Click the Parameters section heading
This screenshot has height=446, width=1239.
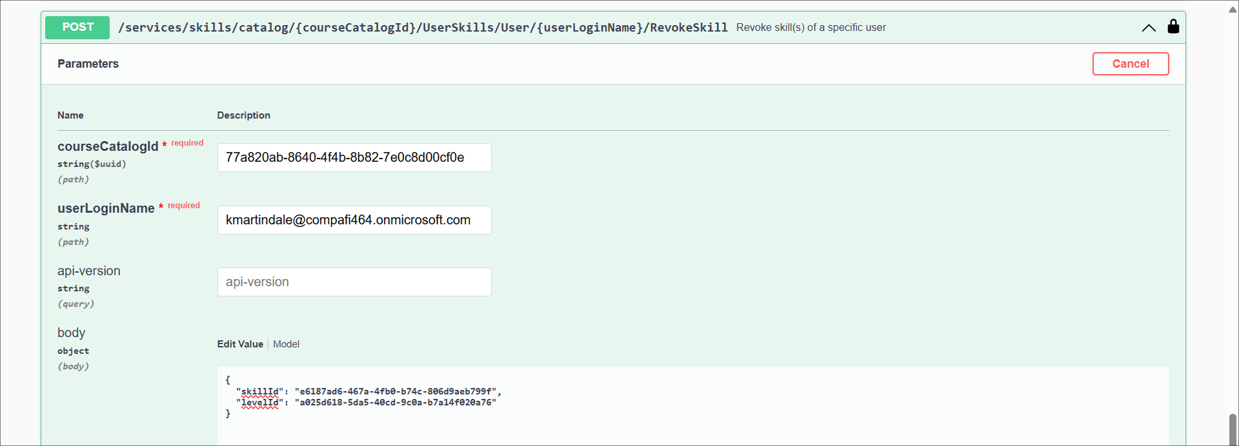coord(88,64)
